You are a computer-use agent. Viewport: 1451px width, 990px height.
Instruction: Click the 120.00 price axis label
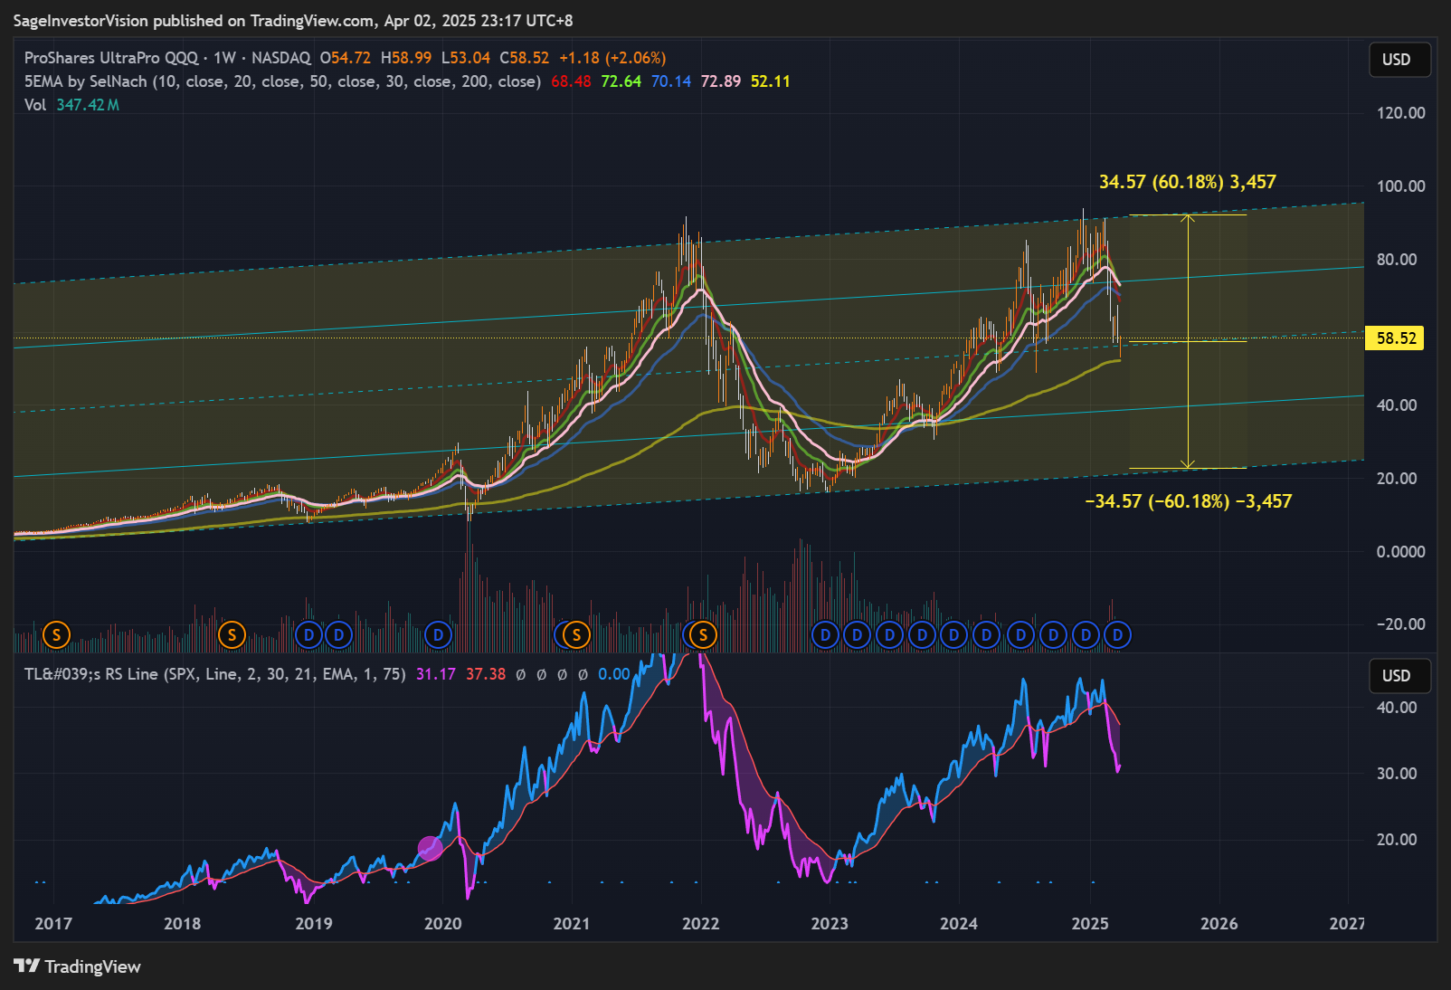[x=1401, y=113]
